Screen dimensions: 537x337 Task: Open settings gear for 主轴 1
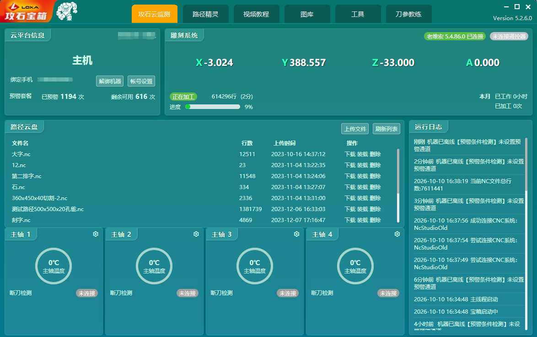click(x=96, y=234)
